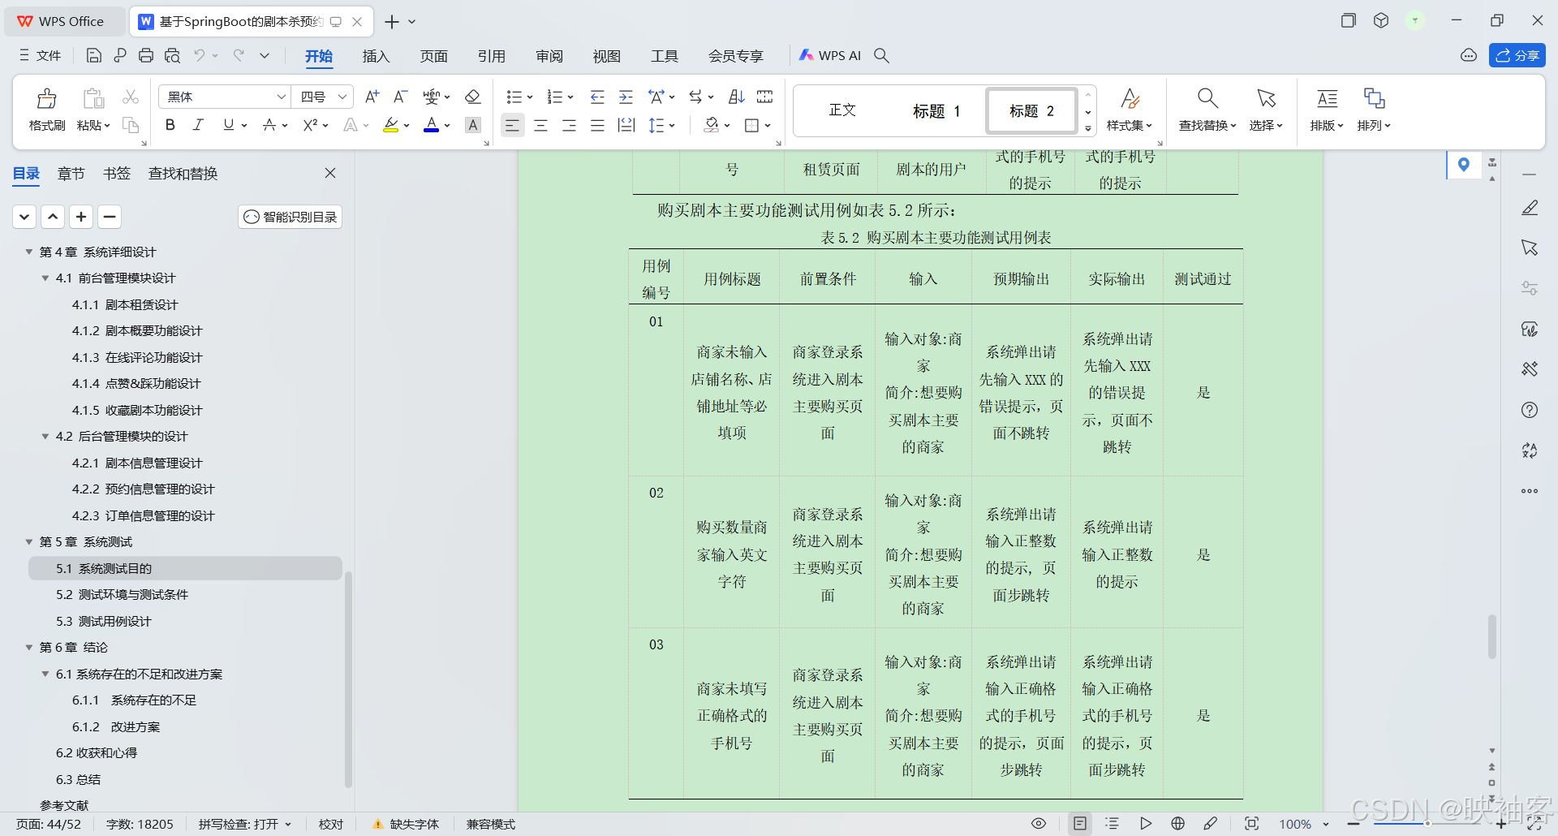
Task: Click the 分享 share button
Action: click(x=1517, y=55)
